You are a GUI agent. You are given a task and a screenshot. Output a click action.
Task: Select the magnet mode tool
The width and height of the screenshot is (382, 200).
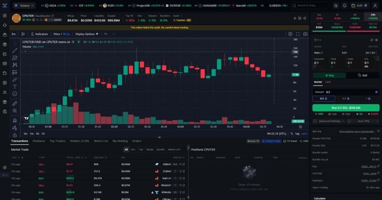click(15, 121)
